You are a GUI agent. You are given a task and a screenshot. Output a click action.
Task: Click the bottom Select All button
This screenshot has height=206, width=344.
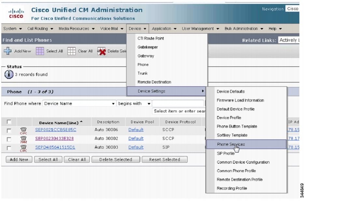(x=48, y=159)
